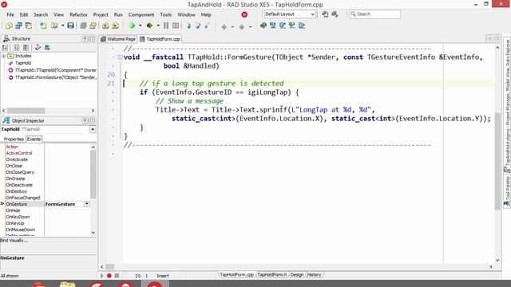This screenshot has width=511, height=287.
Task: Select the TTapHold::FormGesture node in Structure tree
Action: 56,77
